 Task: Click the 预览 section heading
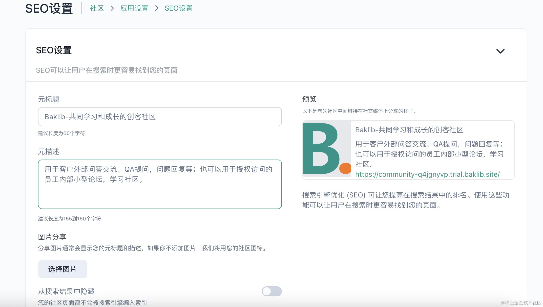(x=309, y=99)
